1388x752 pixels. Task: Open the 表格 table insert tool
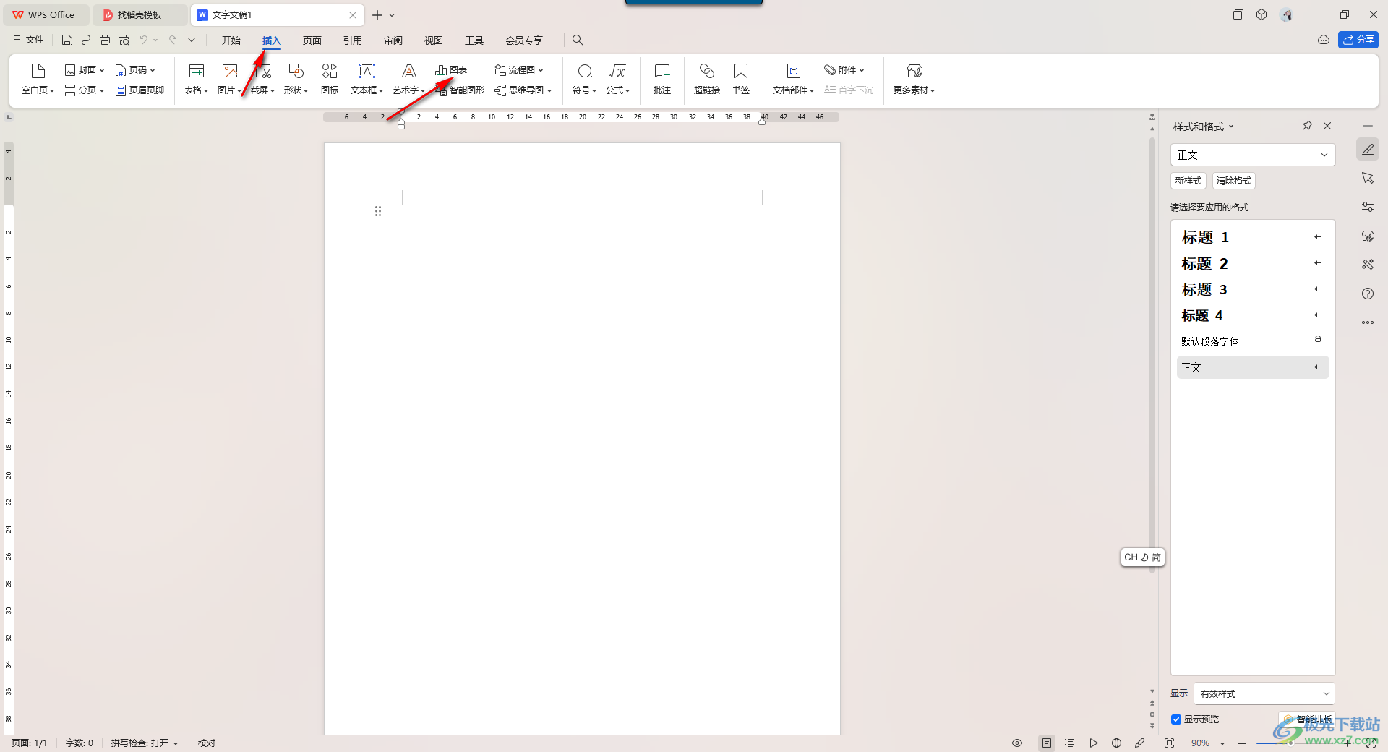pos(196,79)
